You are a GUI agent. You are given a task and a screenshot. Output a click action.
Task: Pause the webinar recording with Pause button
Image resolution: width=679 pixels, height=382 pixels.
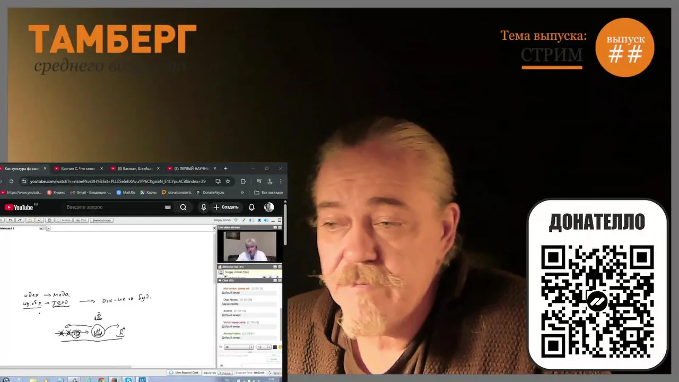tap(225, 373)
